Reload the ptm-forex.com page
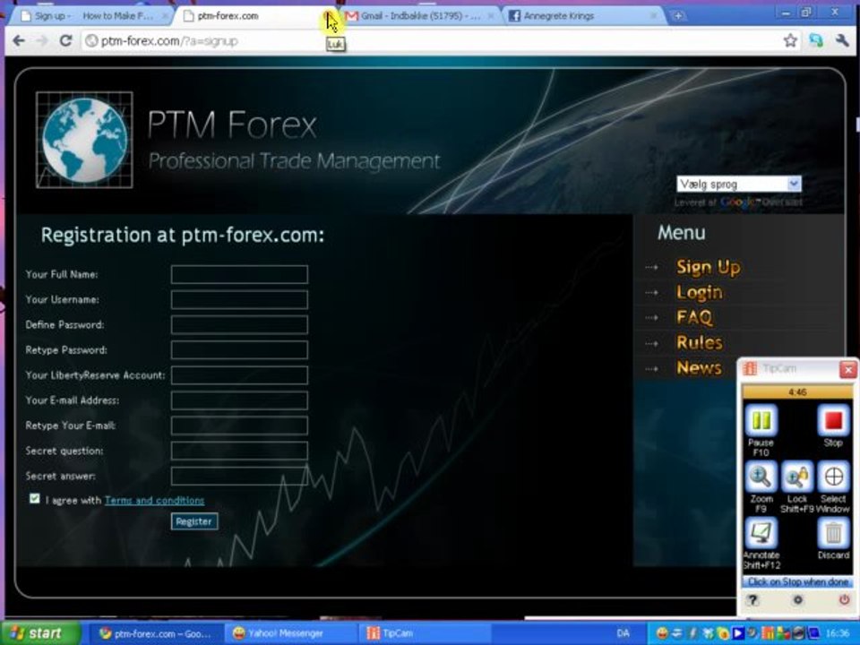 [x=65, y=40]
